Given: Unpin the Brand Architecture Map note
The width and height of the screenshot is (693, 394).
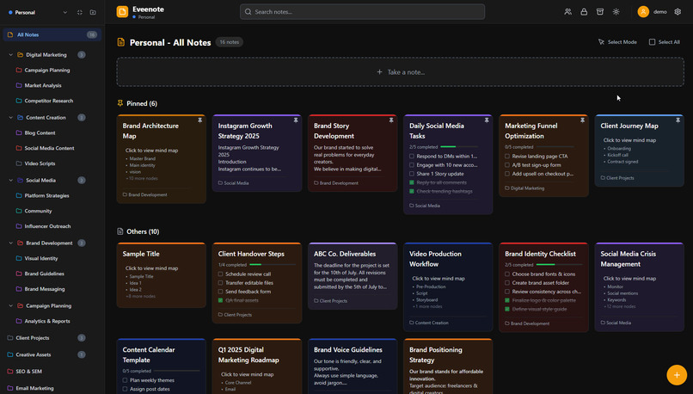Looking at the screenshot, I should [x=199, y=120].
